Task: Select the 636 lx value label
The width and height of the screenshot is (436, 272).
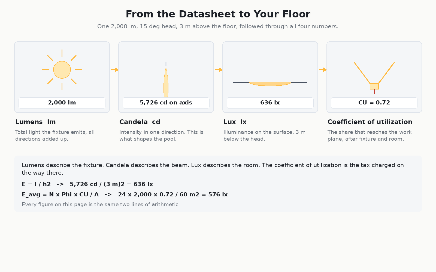Action: (270, 103)
